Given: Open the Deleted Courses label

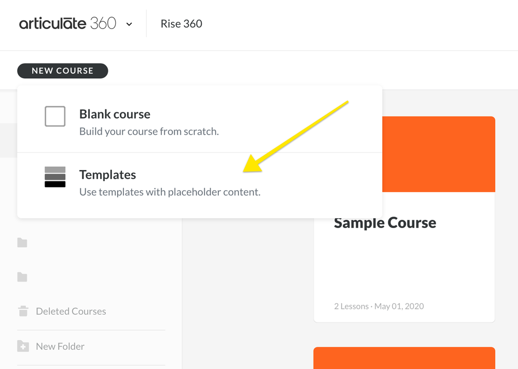Looking at the screenshot, I should pos(71,311).
